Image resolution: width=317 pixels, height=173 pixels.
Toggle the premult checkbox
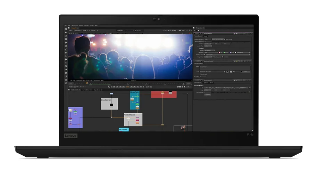click(223, 57)
